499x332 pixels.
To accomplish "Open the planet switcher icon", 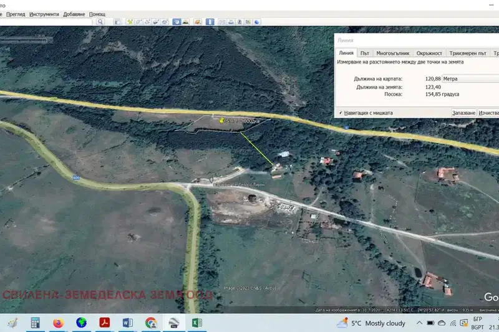I will tap(198, 22).
